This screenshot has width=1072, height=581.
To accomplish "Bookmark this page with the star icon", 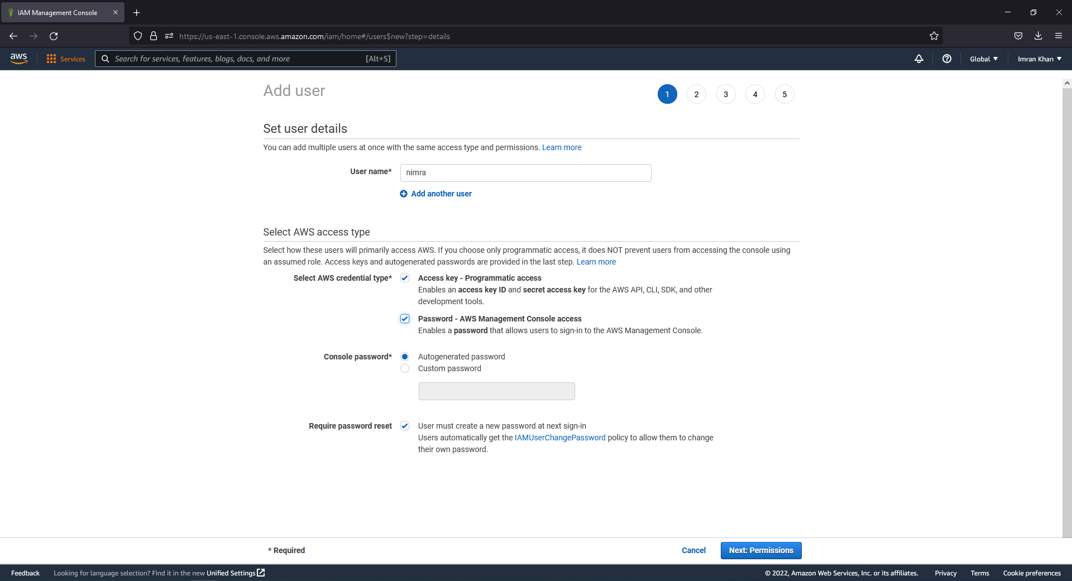I will (x=934, y=36).
